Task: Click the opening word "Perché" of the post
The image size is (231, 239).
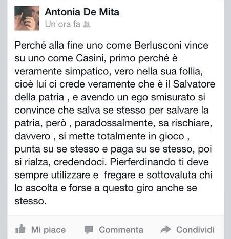Action: (x=30, y=46)
